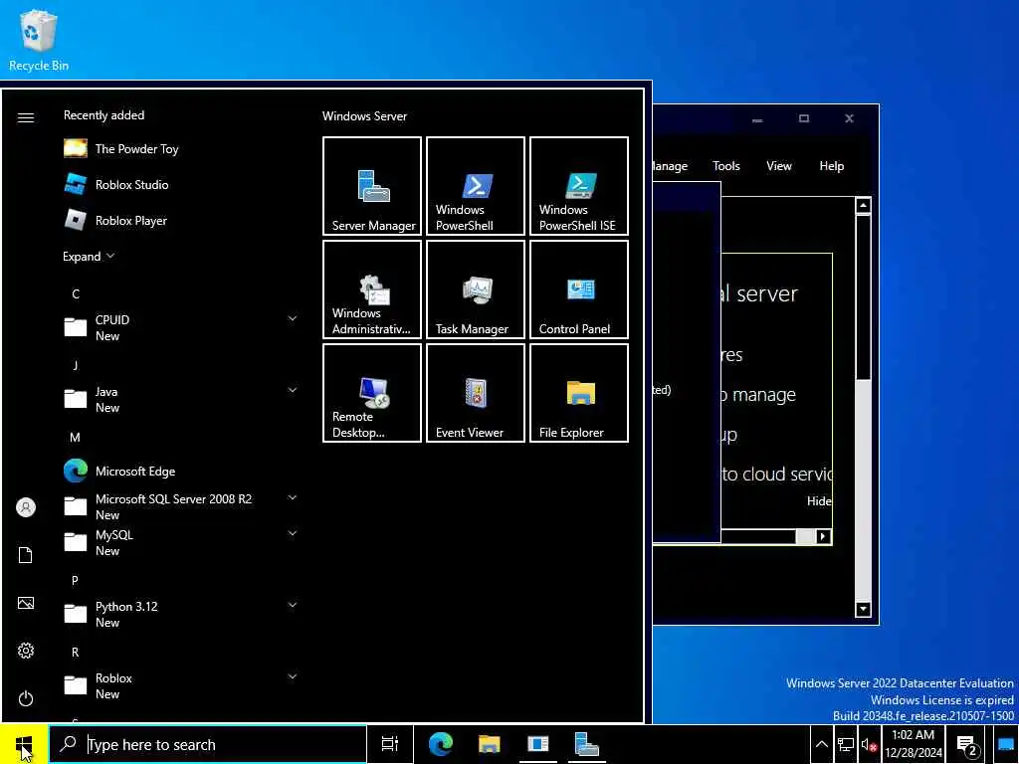Open the user account icon in Start

(x=25, y=507)
